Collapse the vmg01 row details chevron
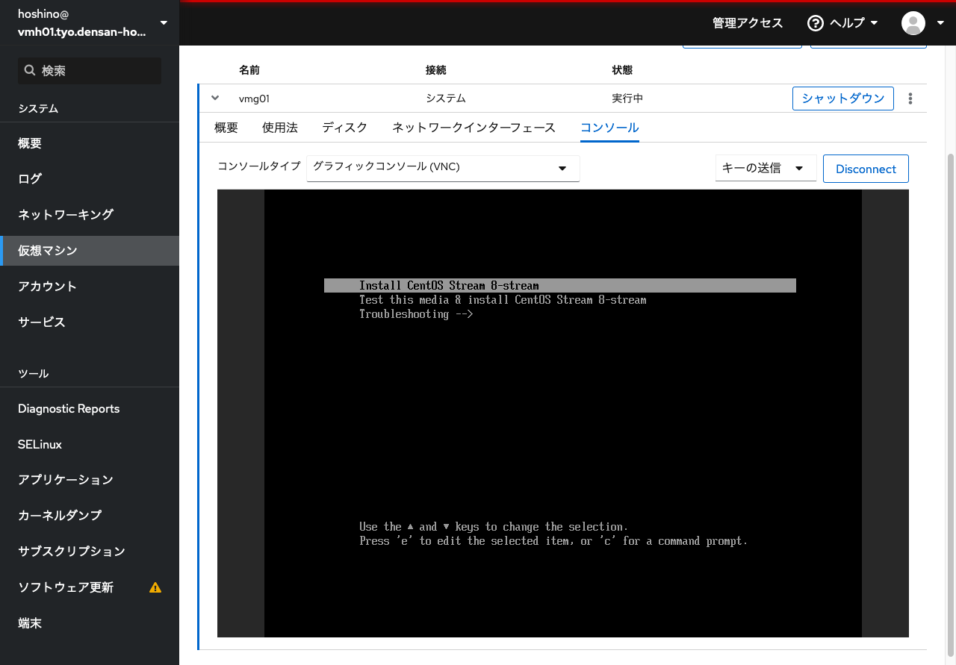 214,98
